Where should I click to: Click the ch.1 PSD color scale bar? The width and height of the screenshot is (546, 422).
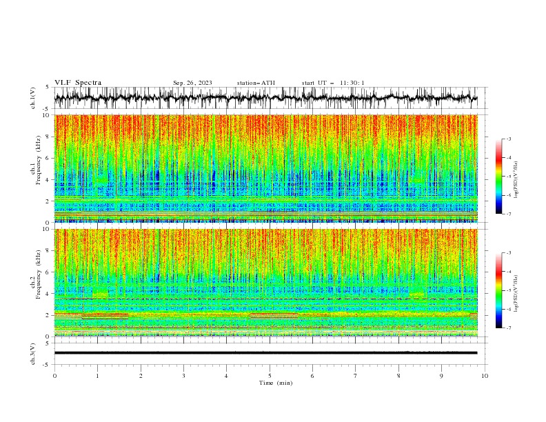pos(499,177)
